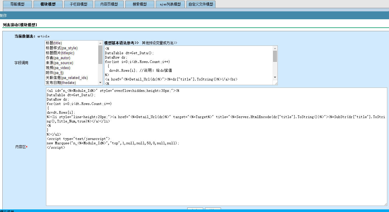Click the syntax reference box's scroll-down arrow
Image resolution: width=389 pixels, height=212 pixels.
coord(275,77)
